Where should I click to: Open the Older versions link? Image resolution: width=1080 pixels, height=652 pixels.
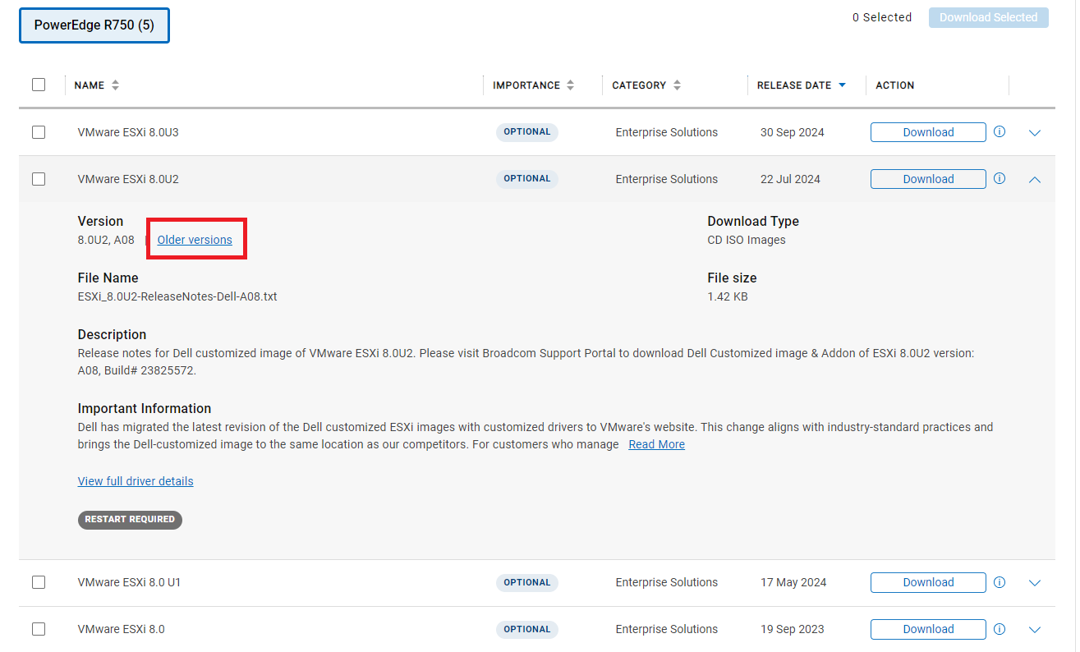point(195,240)
